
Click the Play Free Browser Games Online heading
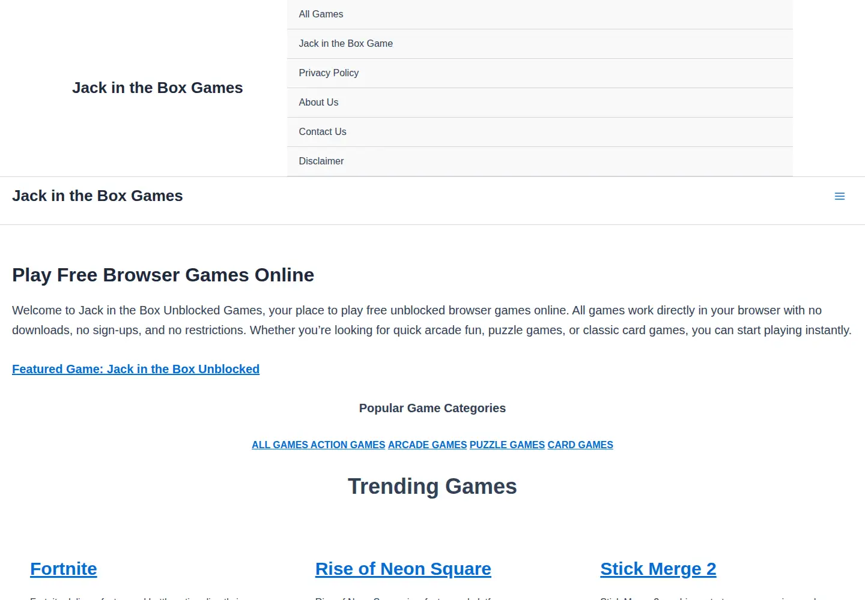point(163,275)
